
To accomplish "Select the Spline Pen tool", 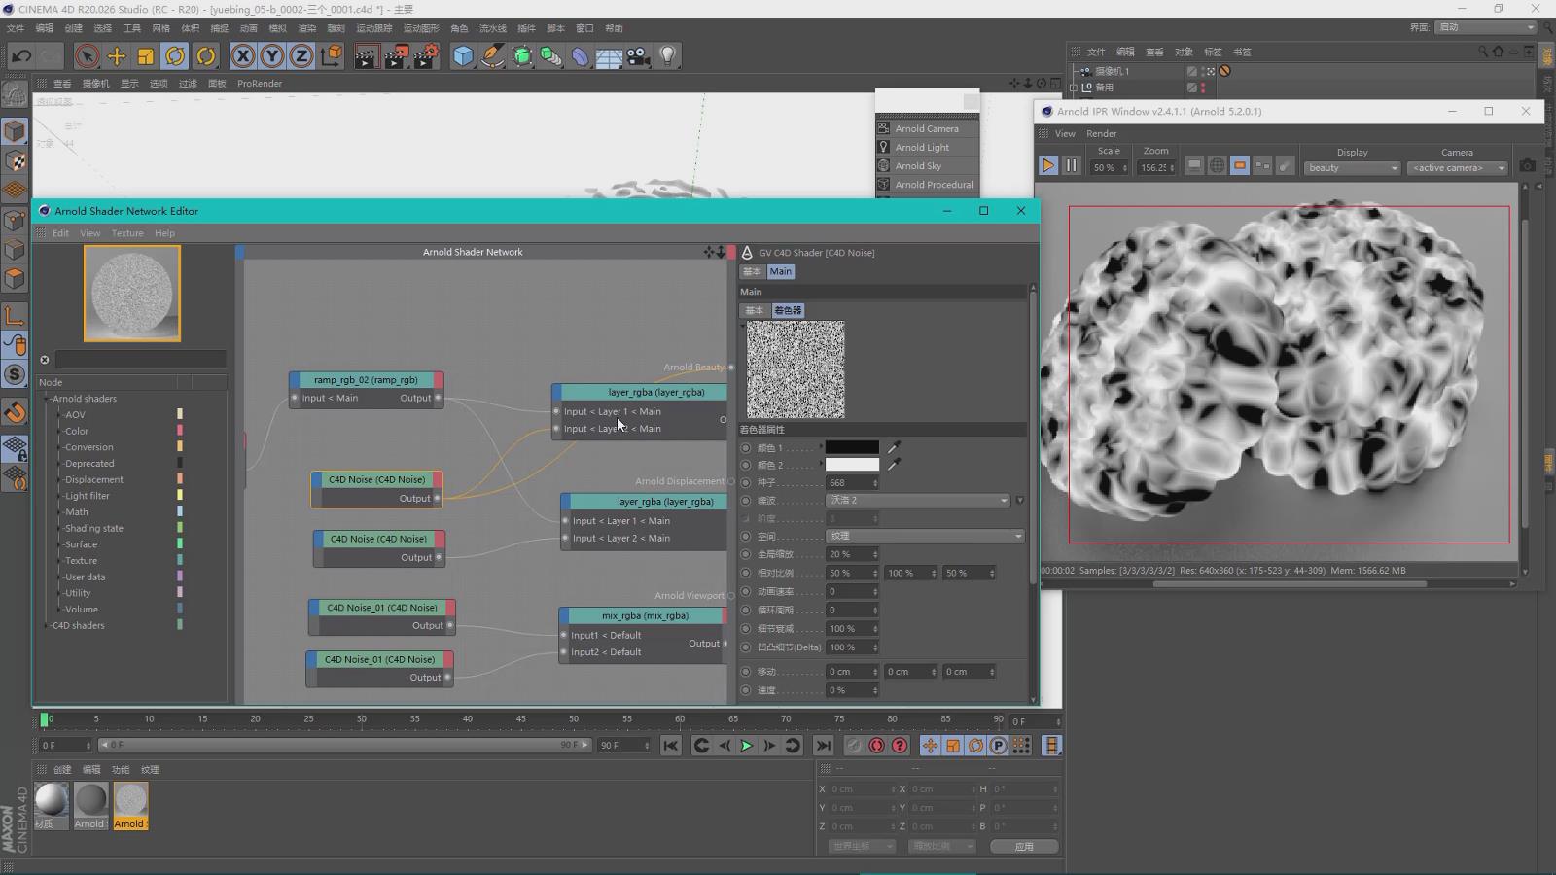I will pyautogui.click(x=493, y=56).
